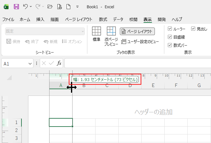
Task: Open a file with the folder icon
Action: point(50,7)
